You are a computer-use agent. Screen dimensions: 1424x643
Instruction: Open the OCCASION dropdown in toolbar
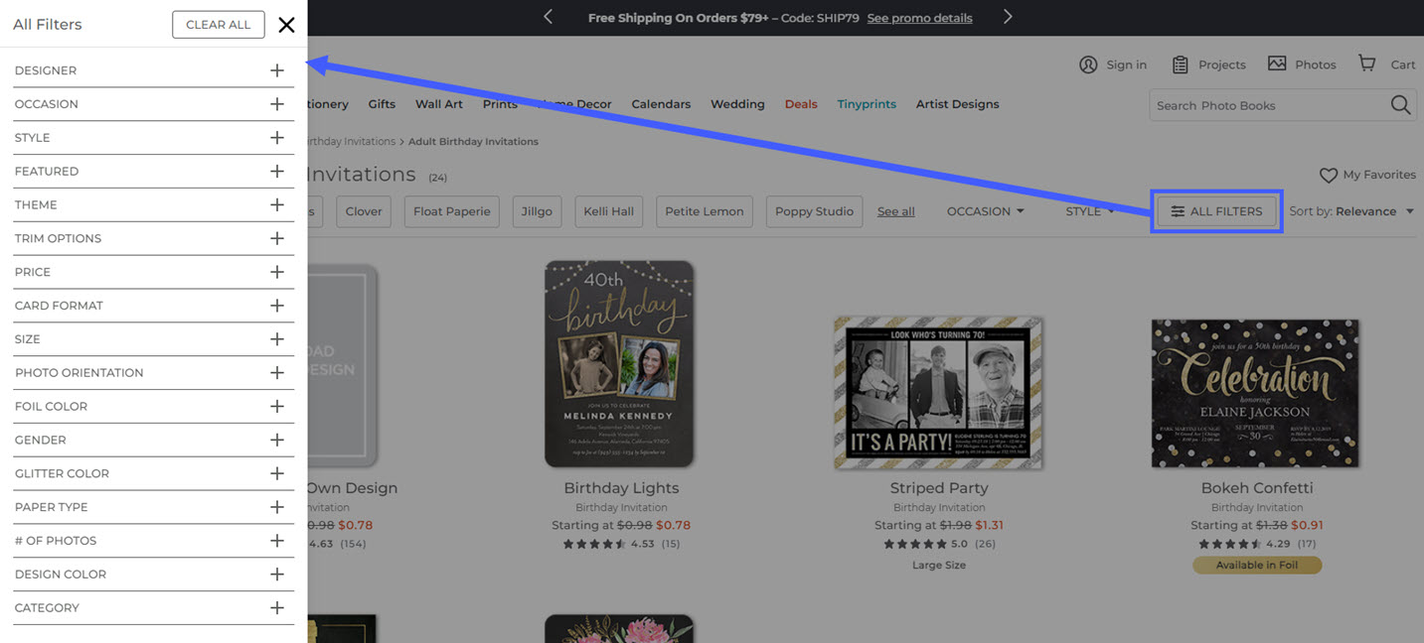tap(985, 211)
